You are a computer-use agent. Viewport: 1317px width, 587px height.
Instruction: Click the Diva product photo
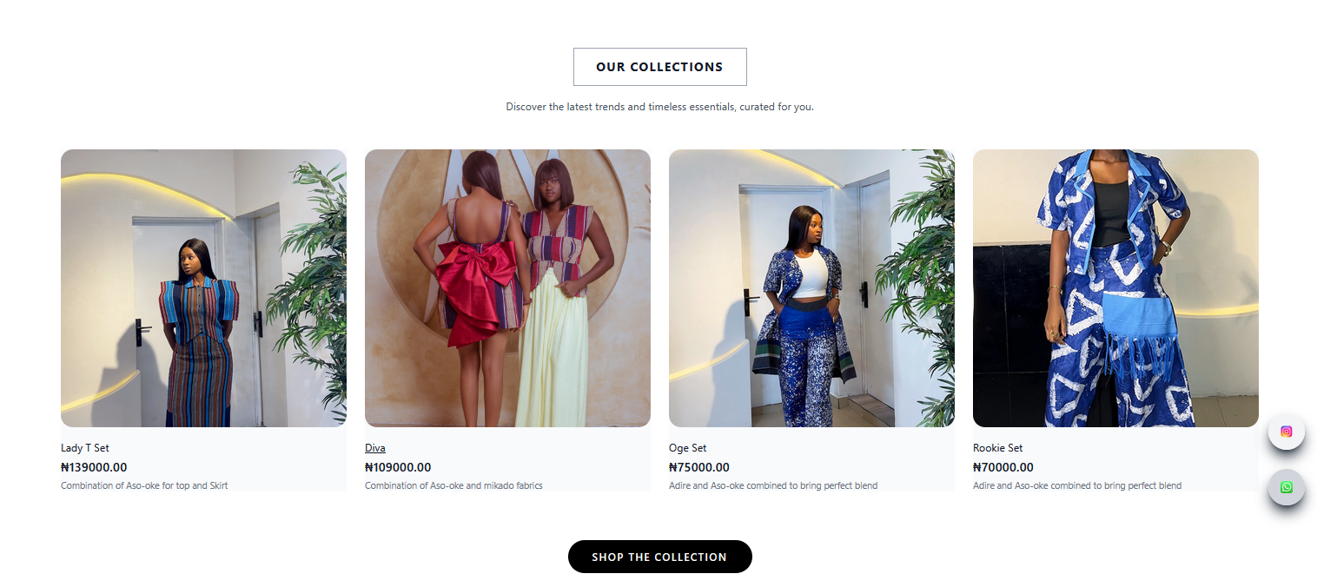coord(506,287)
